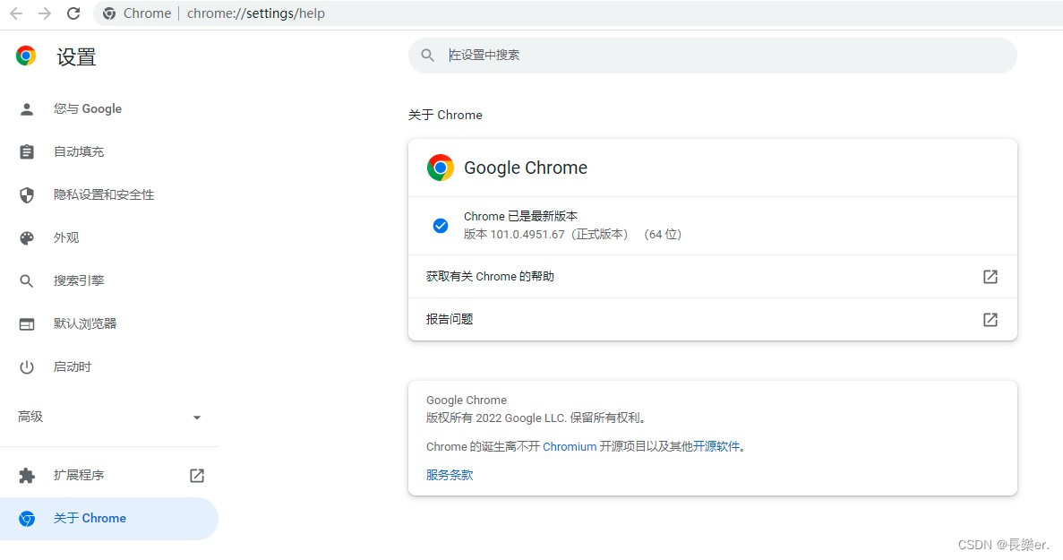Click the dropdown arrow next to 高级
The height and width of the screenshot is (560, 1063).
point(197,418)
